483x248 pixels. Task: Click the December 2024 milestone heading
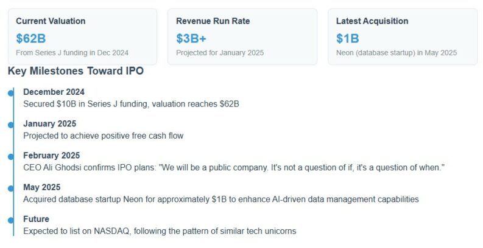pyautogui.click(x=54, y=92)
